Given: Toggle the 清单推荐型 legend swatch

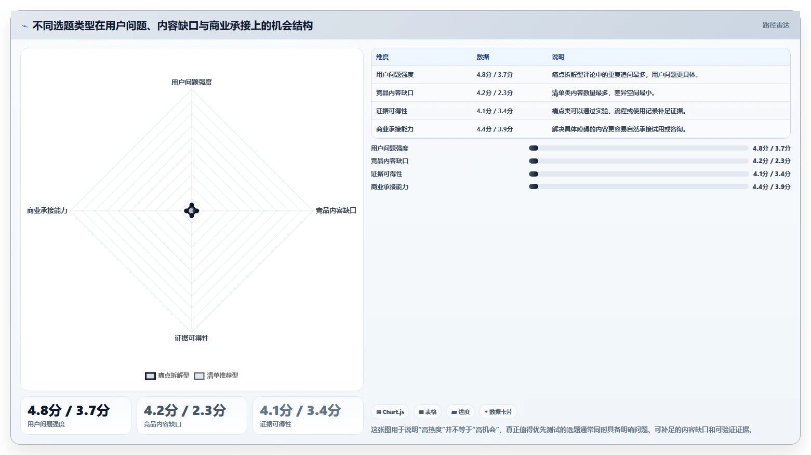Looking at the screenshot, I should 199,376.
